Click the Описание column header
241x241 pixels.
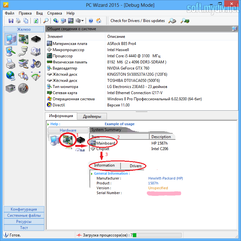[172, 37]
